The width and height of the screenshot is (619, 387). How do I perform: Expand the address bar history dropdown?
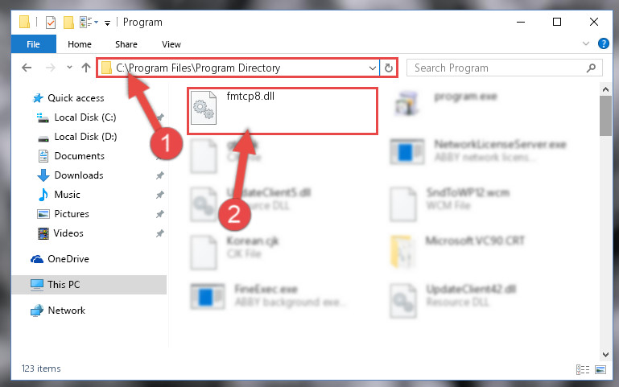pyautogui.click(x=372, y=68)
